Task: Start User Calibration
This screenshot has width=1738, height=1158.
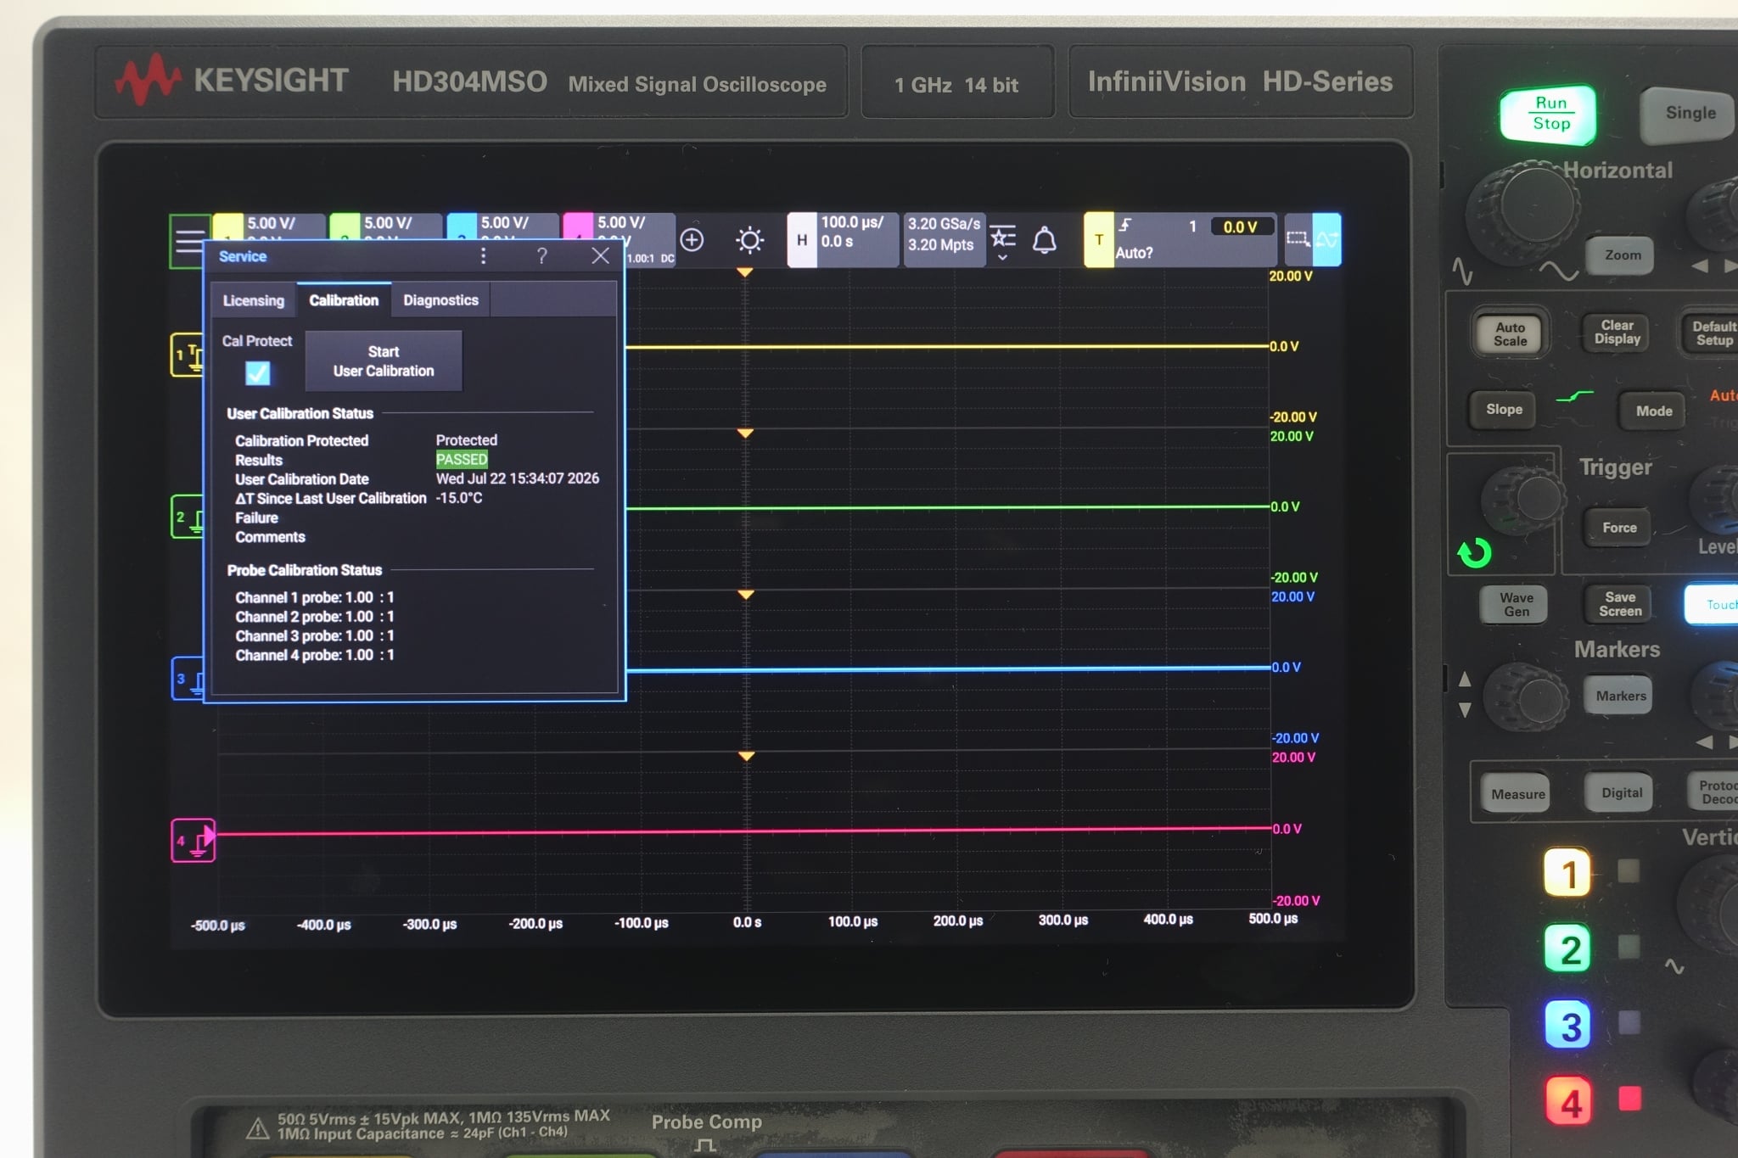Action: (384, 361)
